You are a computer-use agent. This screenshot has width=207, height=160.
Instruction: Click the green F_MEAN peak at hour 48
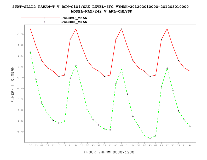tap(122, 70)
